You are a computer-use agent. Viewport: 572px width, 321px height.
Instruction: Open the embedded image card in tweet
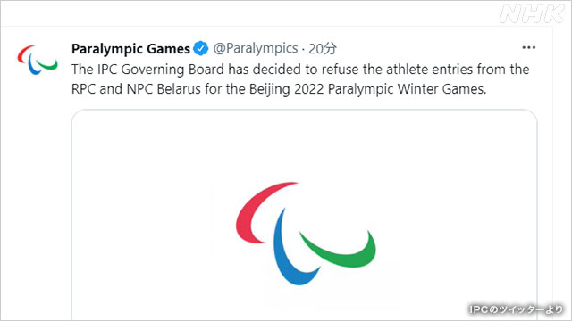coord(304,215)
